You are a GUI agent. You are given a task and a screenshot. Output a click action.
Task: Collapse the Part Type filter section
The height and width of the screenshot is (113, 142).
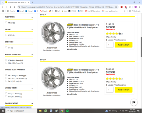(x=32, y=17)
